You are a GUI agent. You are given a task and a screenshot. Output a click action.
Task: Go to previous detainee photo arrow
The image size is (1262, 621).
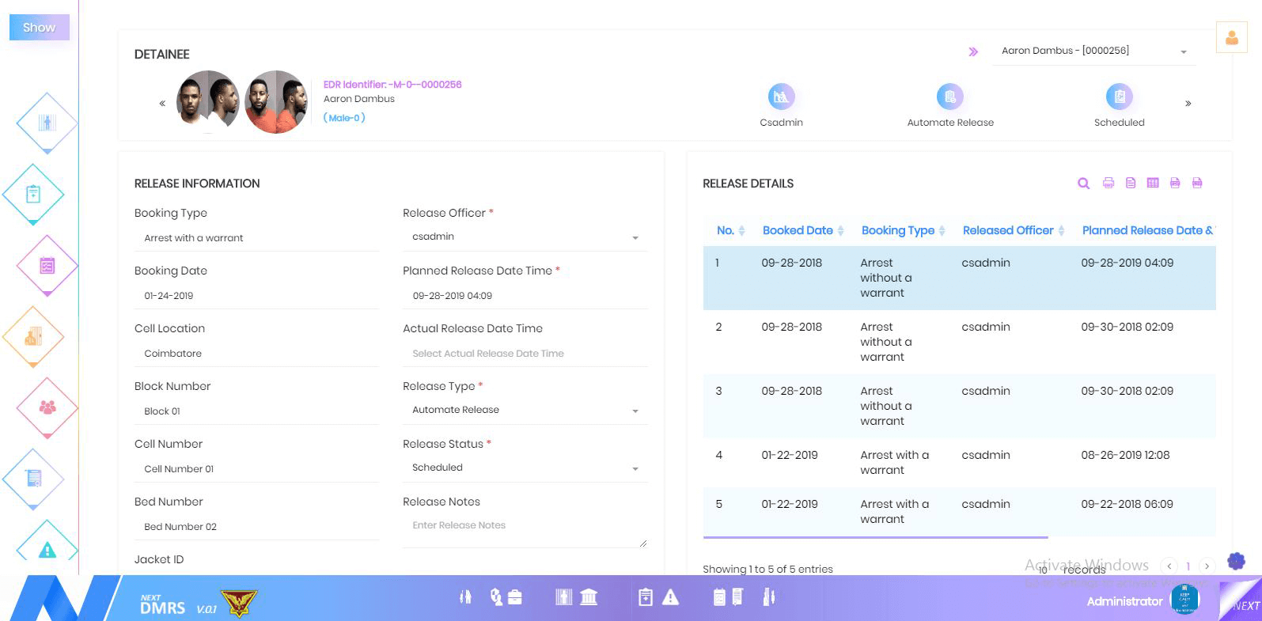coord(162,103)
